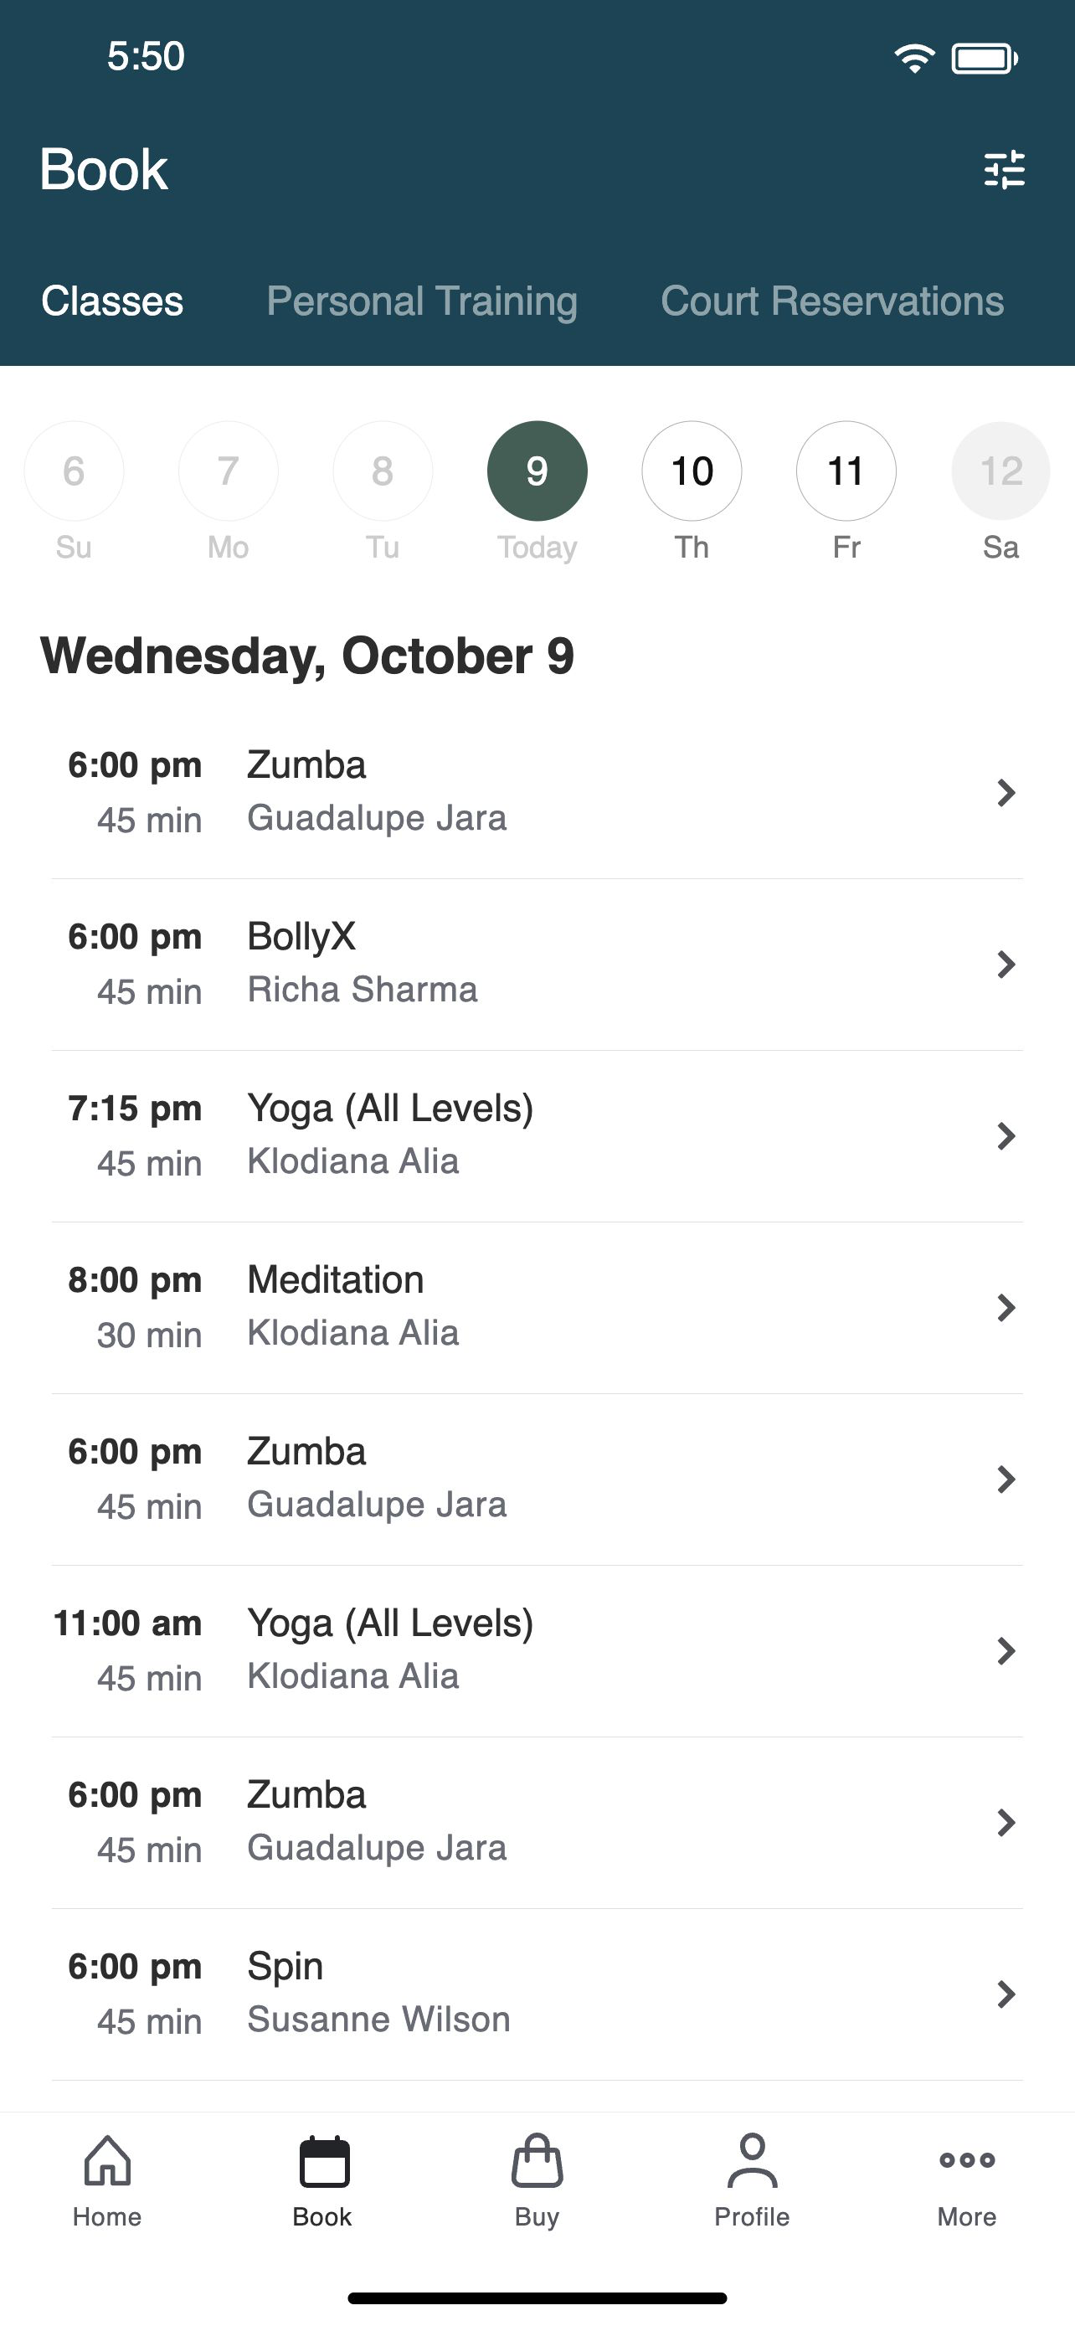Image resolution: width=1075 pixels, height=2326 pixels.
Task: Select Friday the 11th date circle
Action: click(846, 471)
